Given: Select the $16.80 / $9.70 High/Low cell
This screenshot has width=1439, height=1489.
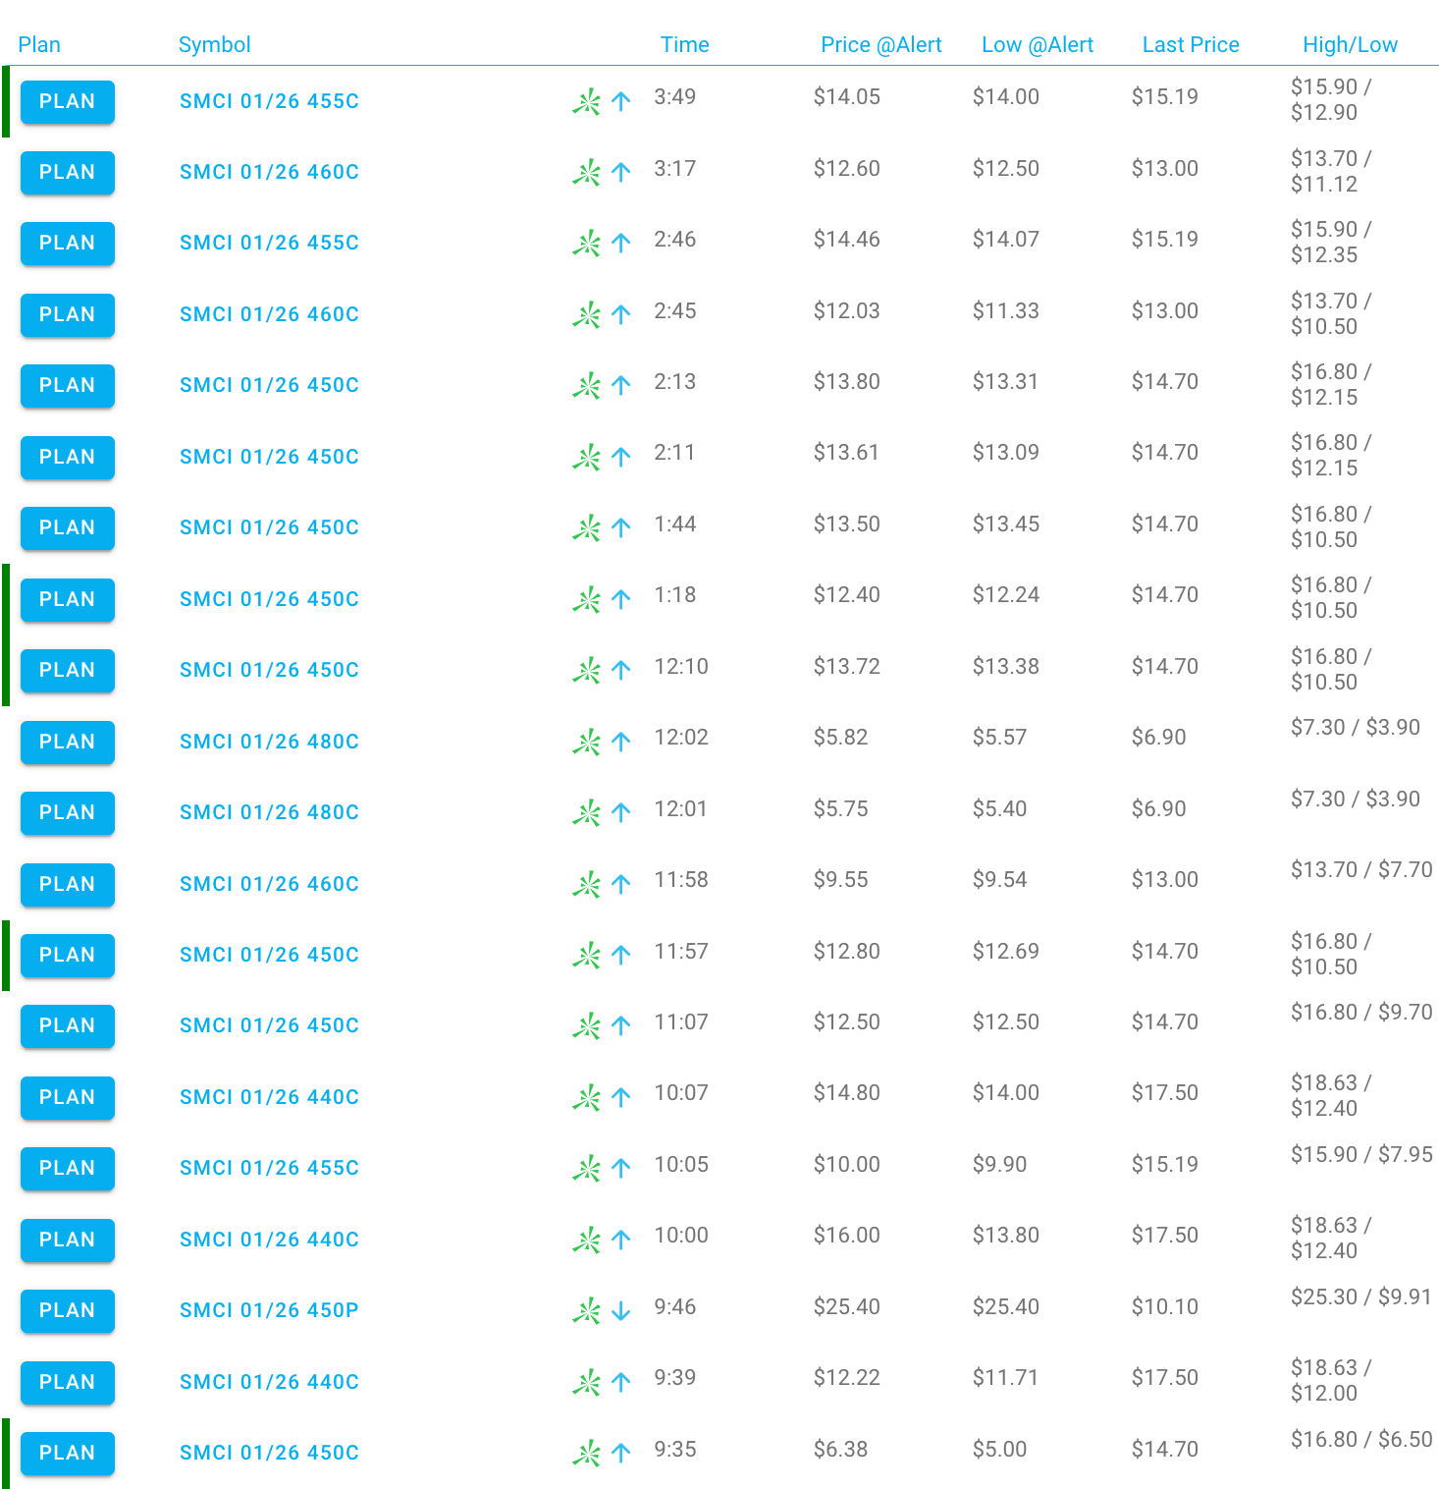Looking at the screenshot, I should pyautogui.click(x=1361, y=1013).
